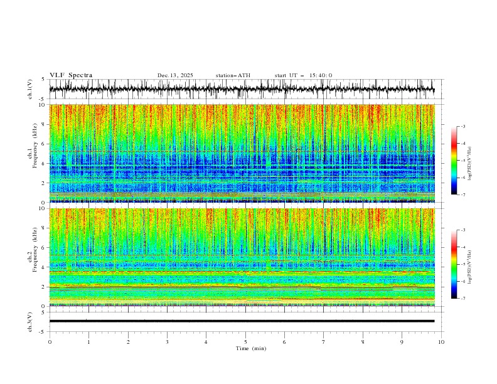Click the lower color scale bar beside ch.2

[454, 264]
